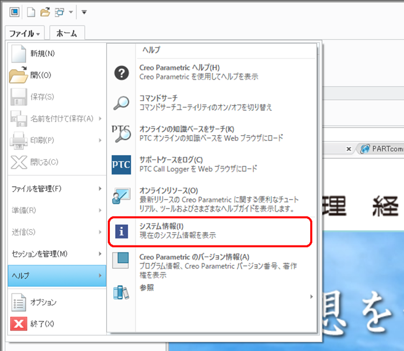The image size is (404, 351).
Task: Open オンラインの知識ベースをサーチ(K)
Action: [186, 133]
